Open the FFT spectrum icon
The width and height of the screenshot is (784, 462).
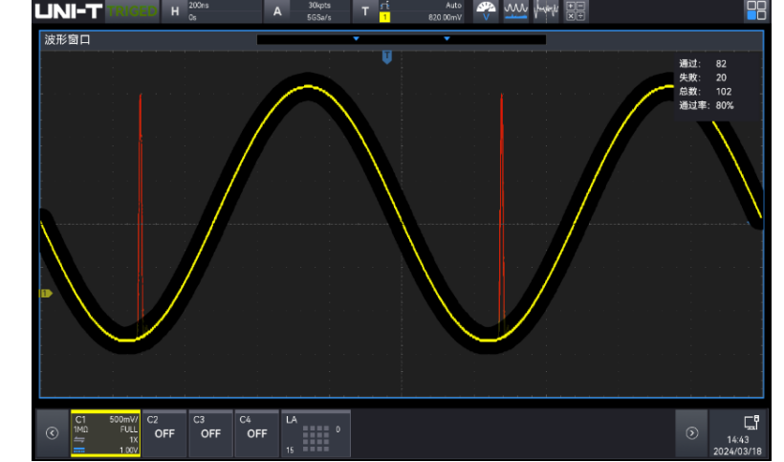click(547, 11)
